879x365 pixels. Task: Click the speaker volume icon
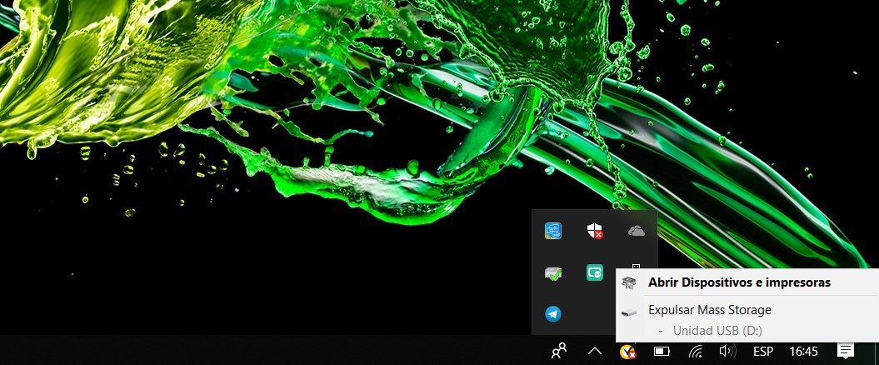727,351
